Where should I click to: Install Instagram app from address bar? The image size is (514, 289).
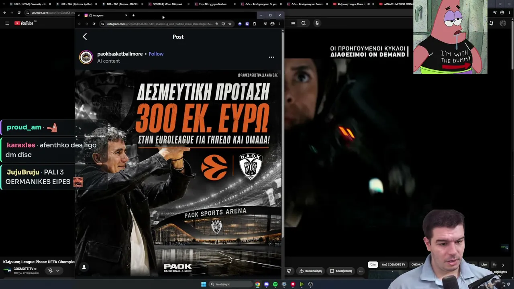[x=223, y=24]
